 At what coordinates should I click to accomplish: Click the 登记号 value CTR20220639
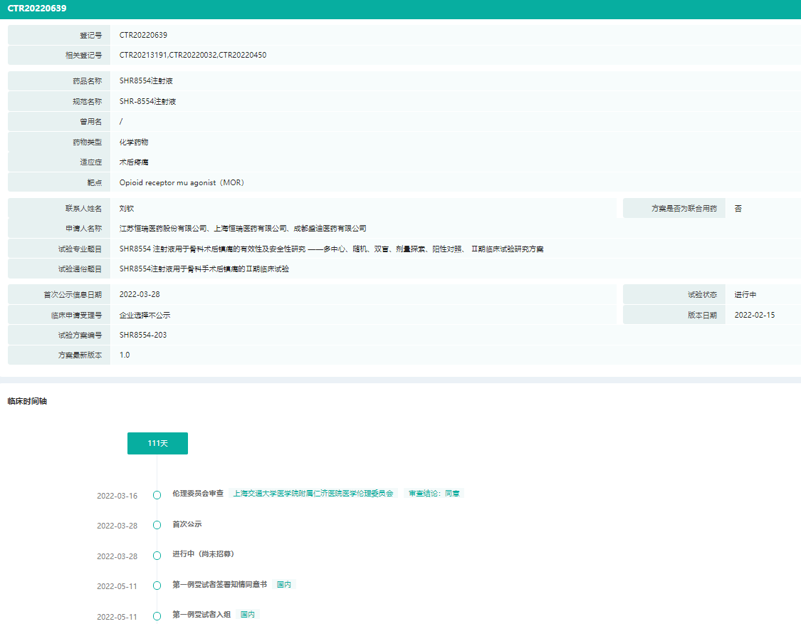143,35
